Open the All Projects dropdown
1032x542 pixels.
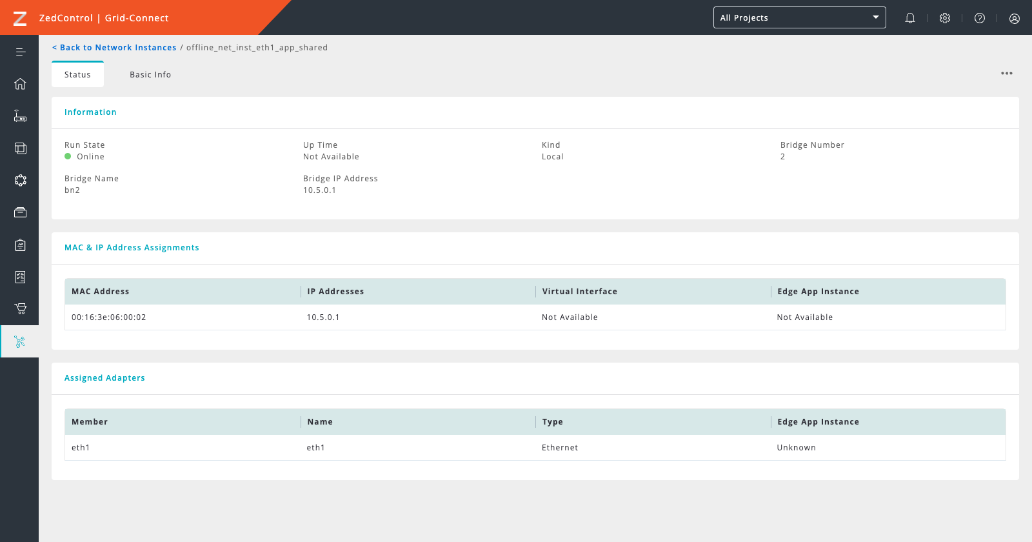[x=800, y=17]
